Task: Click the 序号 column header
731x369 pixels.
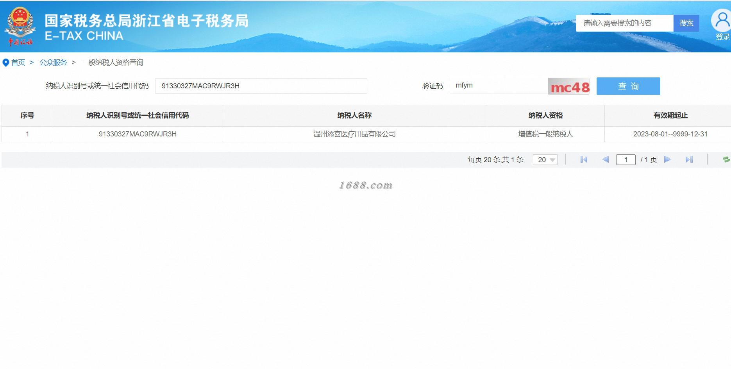Action: pyautogui.click(x=27, y=115)
